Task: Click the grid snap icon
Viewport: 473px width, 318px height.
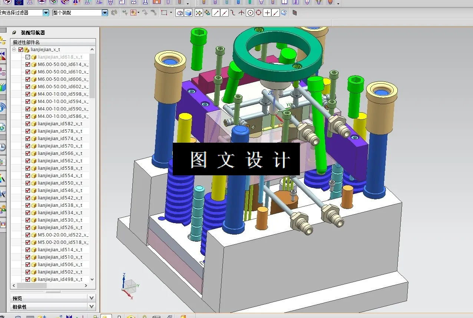Action: click(295, 13)
